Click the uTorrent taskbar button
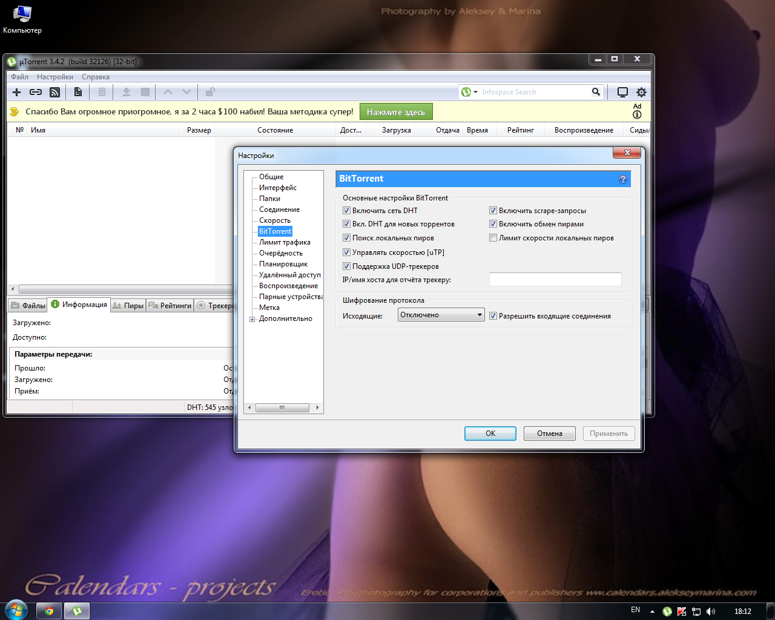Viewport: 775px width, 620px height. (x=77, y=611)
